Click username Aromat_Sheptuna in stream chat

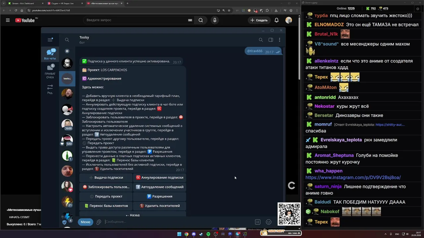tap(334, 155)
